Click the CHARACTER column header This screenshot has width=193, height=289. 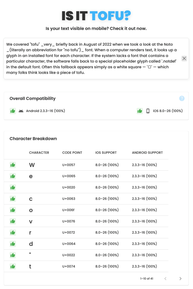point(39,153)
